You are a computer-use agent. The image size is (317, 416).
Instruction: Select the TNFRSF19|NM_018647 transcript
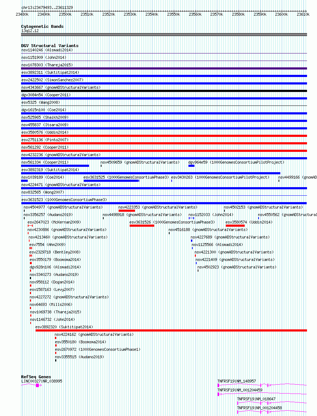(x=256, y=399)
